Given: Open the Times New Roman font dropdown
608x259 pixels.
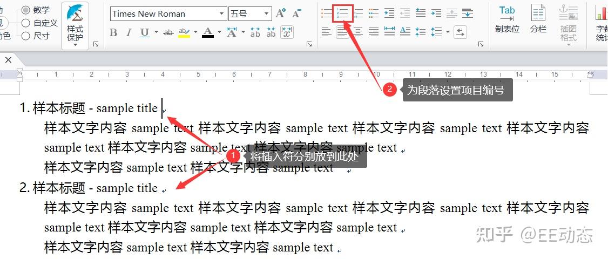Looking at the screenshot, I should pos(222,14).
